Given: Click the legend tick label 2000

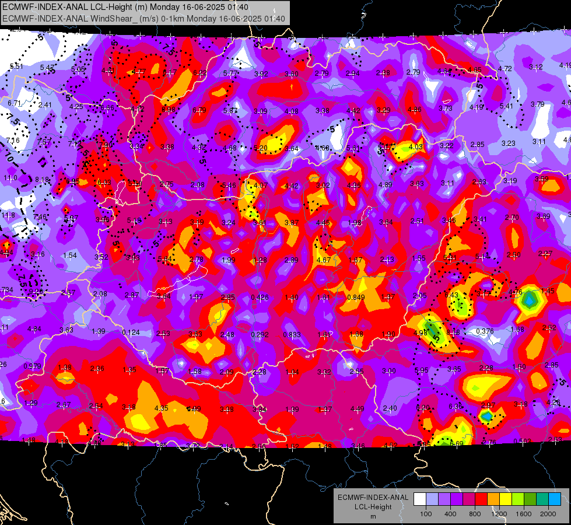Looking at the screenshot, I should click(548, 514).
